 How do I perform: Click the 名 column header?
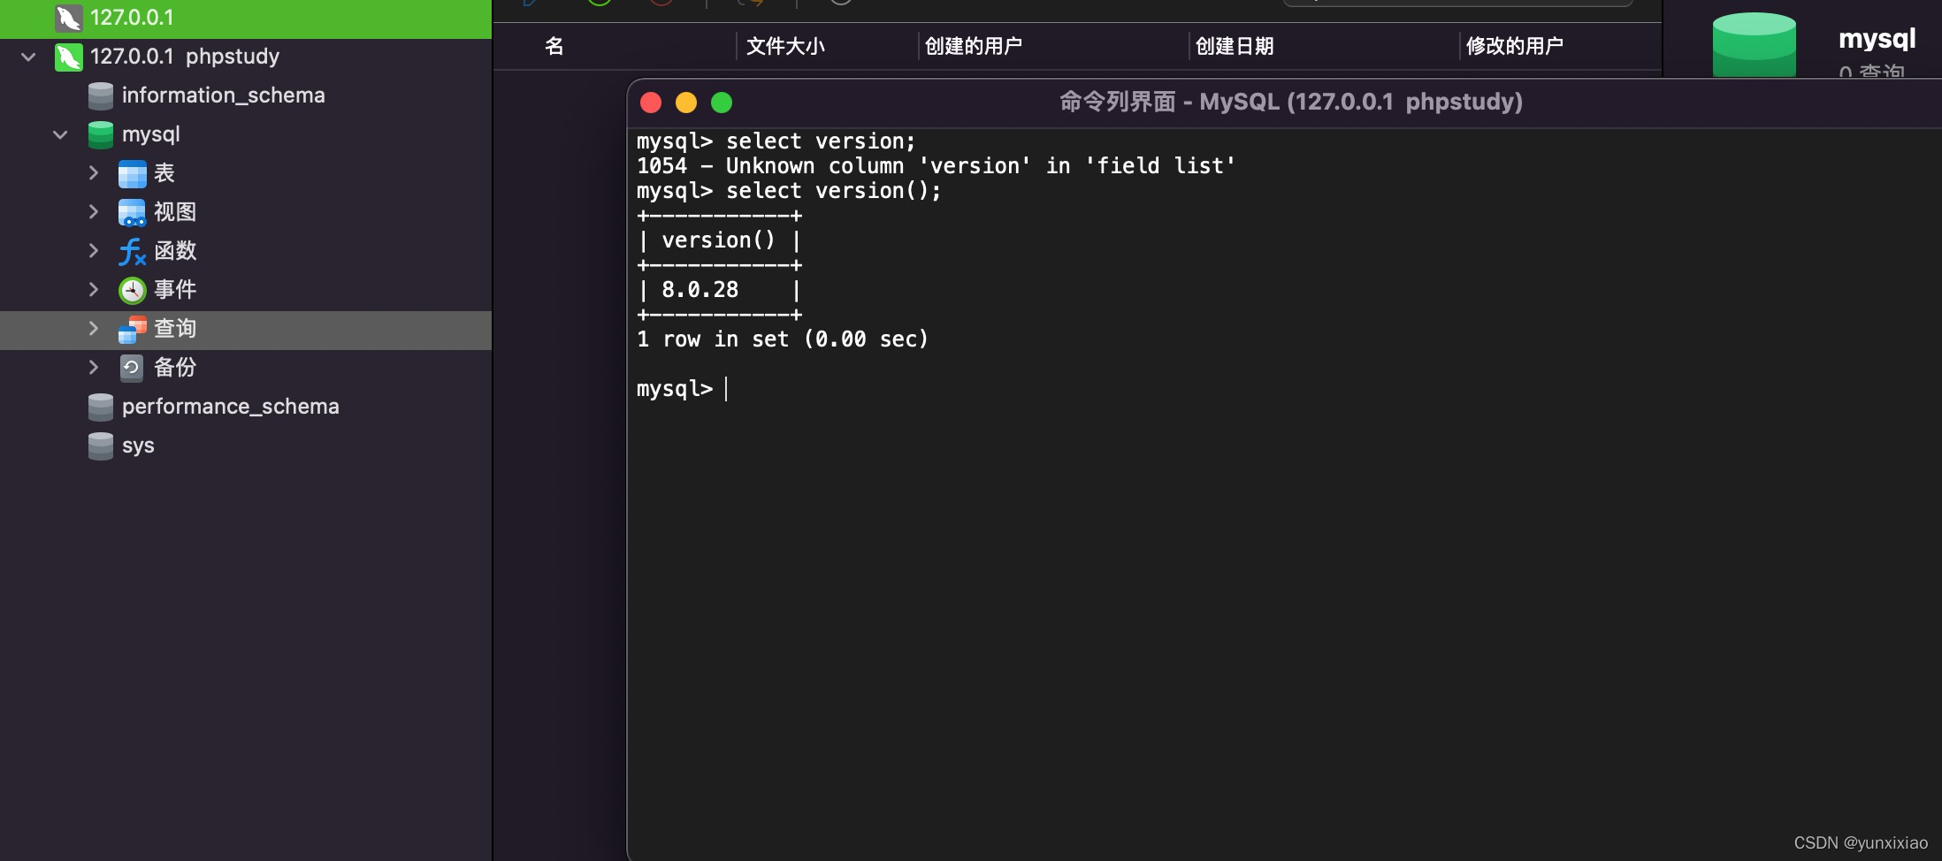[x=554, y=46]
